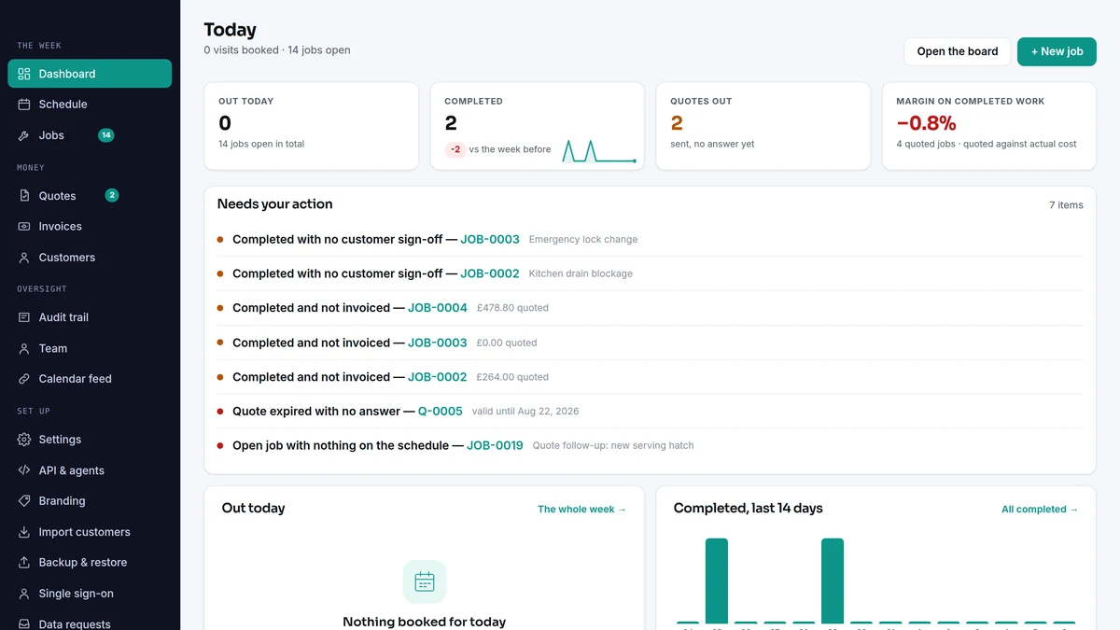Click the Jobs count badge 14
The image size is (1120, 630).
coord(106,135)
